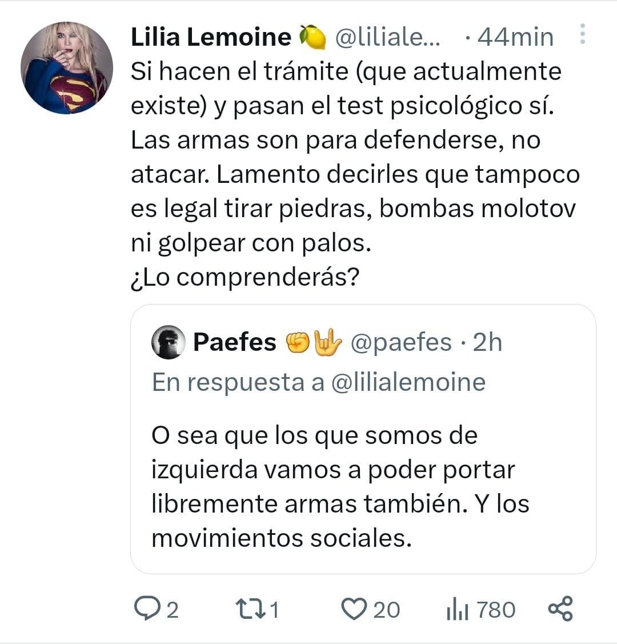Viewport: 617px width, 644px height.
Task: Open the quoted tweet text by Paefes
Action: tap(340, 486)
